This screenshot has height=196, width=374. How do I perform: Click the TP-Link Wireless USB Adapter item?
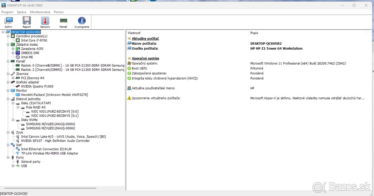[50, 153]
